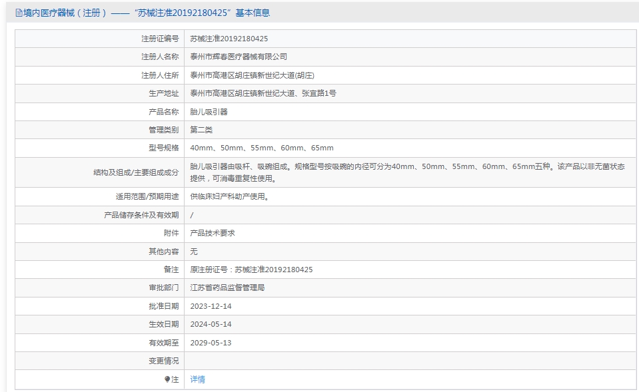639x392 pixels.
Task: Select the value 无
Action: point(194,252)
